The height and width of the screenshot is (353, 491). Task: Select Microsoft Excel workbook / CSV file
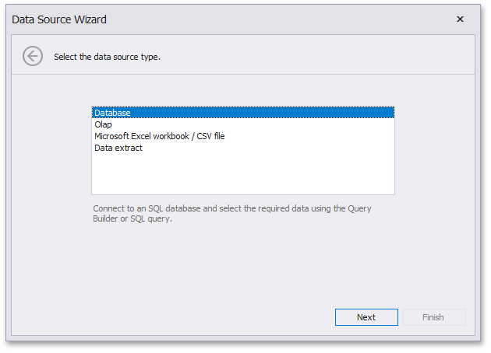click(x=159, y=136)
